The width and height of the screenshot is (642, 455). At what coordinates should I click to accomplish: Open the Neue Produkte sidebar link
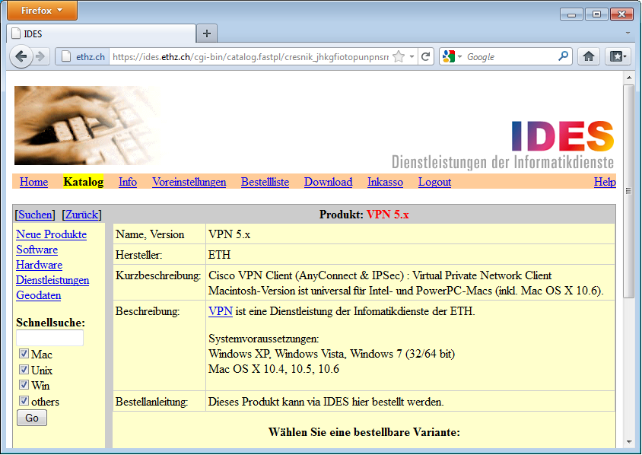pos(51,234)
